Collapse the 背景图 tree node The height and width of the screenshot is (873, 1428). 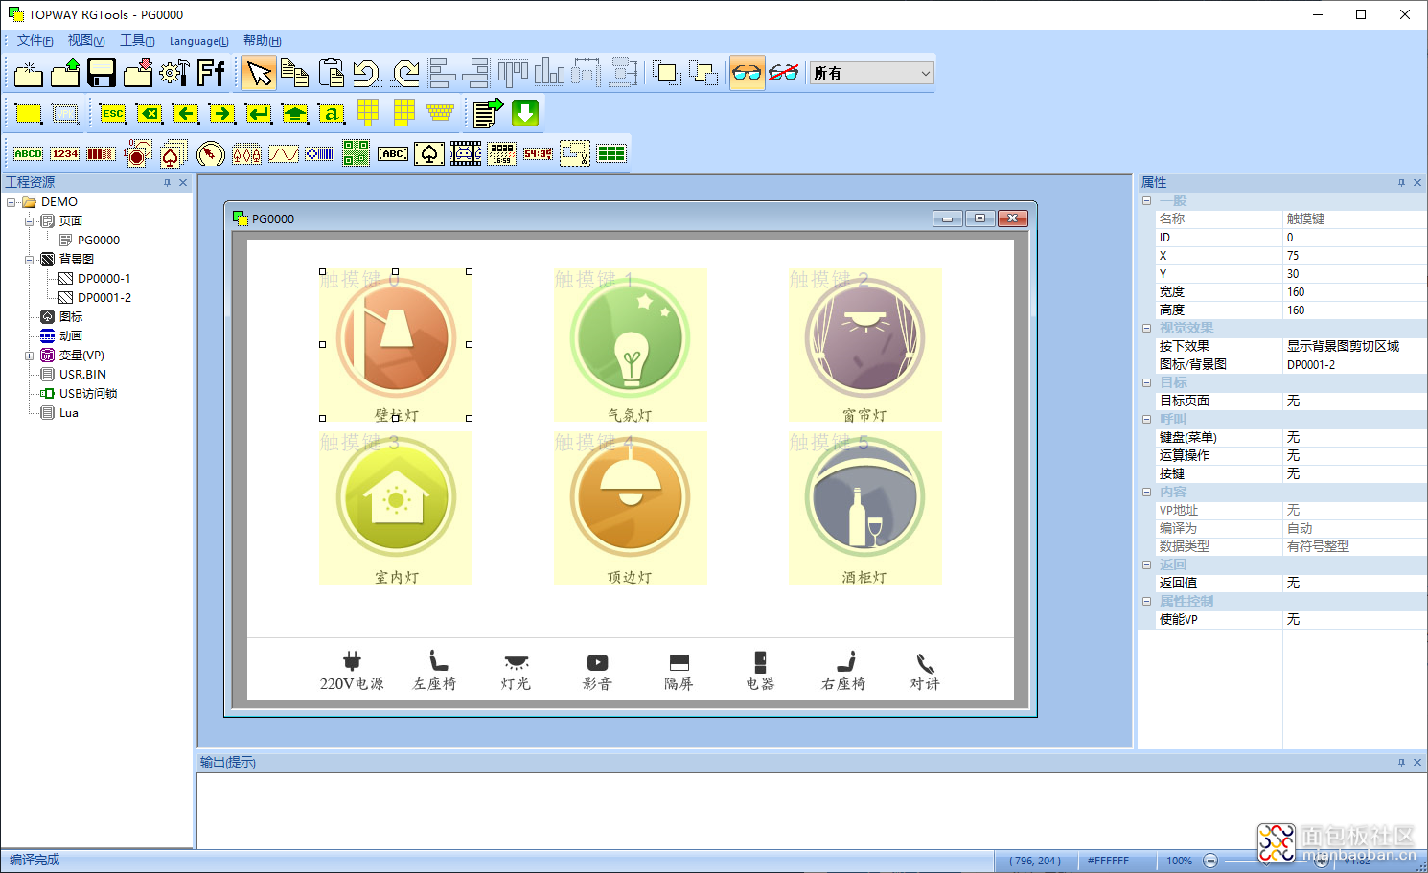pyautogui.click(x=30, y=260)
